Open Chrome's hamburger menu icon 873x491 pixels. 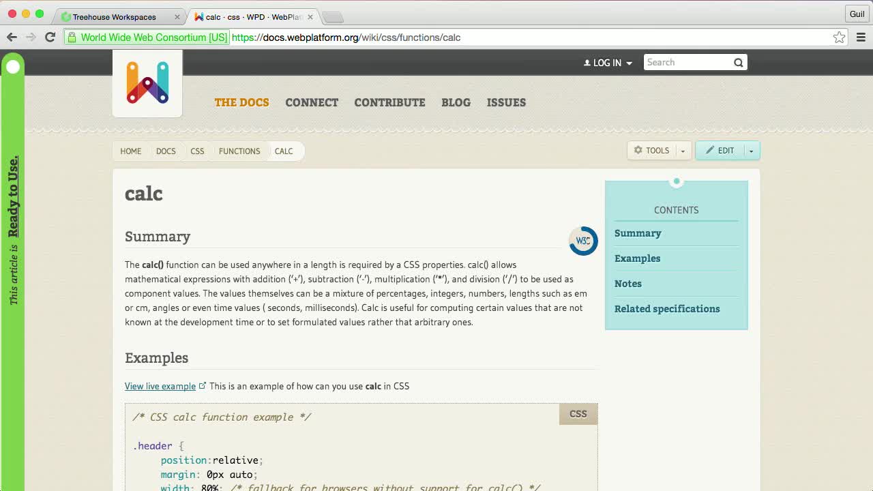(861, 38)
